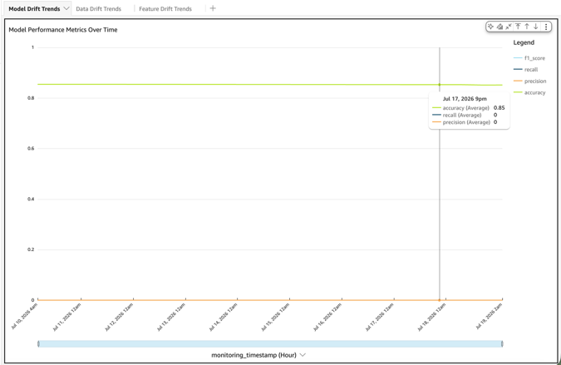The width and height of the screenshot is (561, 365).
Task: Click visual title Model Performance Metrics Over Time
Action: click(63, 30)
